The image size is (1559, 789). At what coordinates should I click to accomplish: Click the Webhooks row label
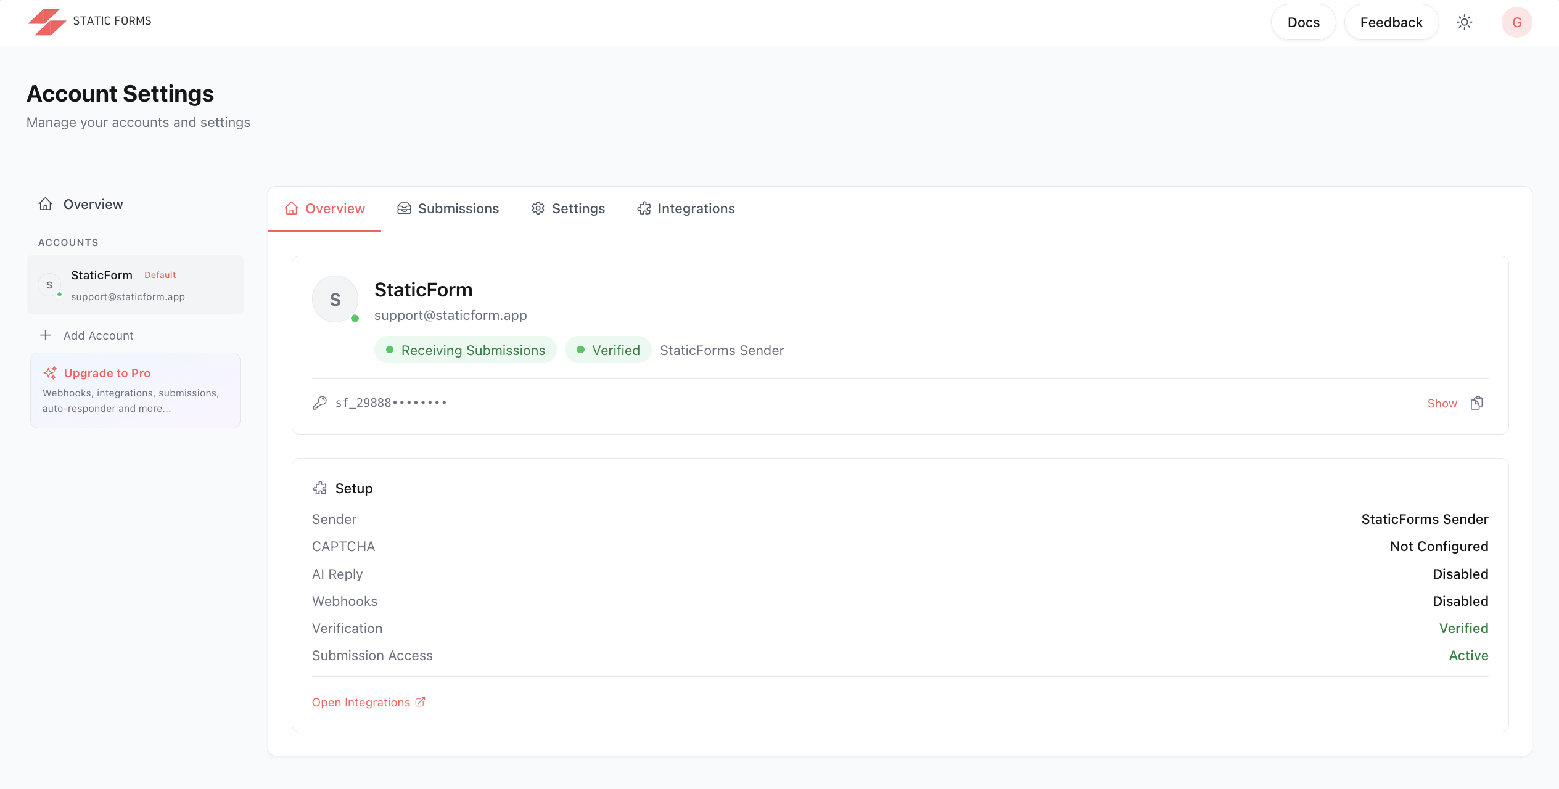coord(345,601)
